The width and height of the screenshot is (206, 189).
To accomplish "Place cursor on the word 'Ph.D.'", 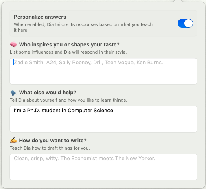I will [34, 111].
